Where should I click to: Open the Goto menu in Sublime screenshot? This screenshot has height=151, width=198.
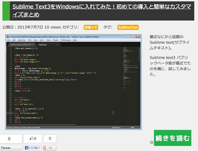coord(42,40)
